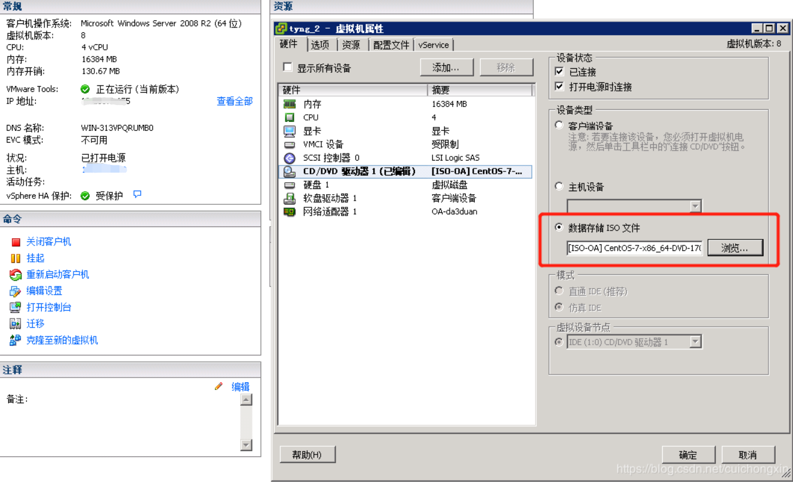Click the 添加... button

[447, 67]
